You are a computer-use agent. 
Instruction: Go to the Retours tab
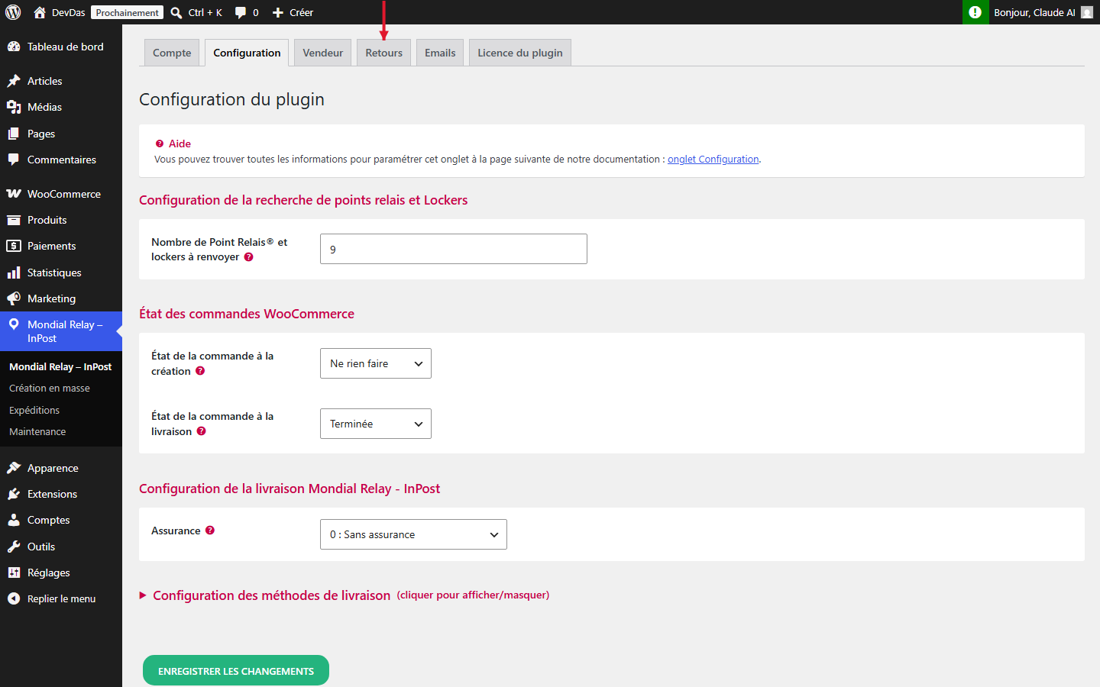click(383, 53)
